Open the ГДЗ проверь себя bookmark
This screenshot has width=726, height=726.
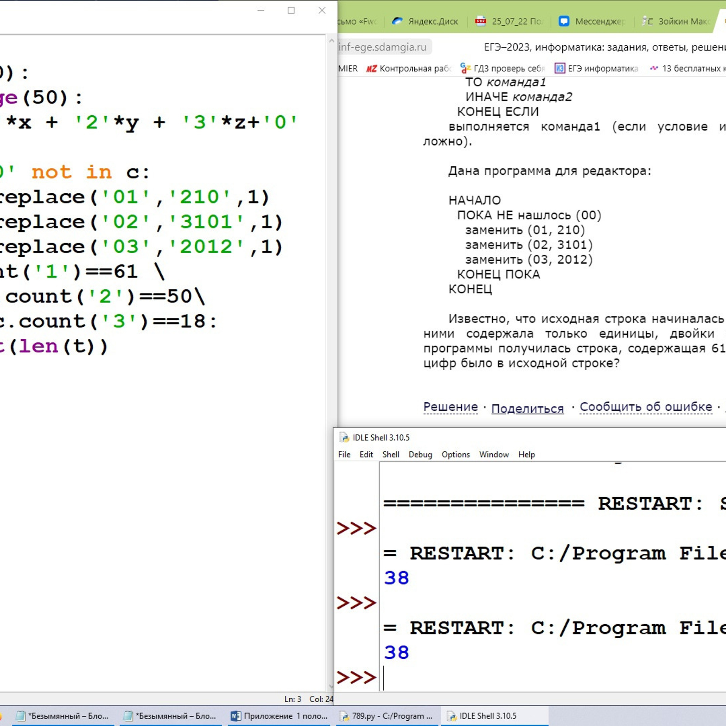[503, 68]
